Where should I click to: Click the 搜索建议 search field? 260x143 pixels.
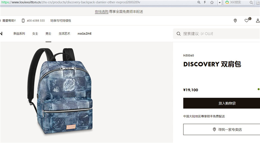click(x=216, y=34)
